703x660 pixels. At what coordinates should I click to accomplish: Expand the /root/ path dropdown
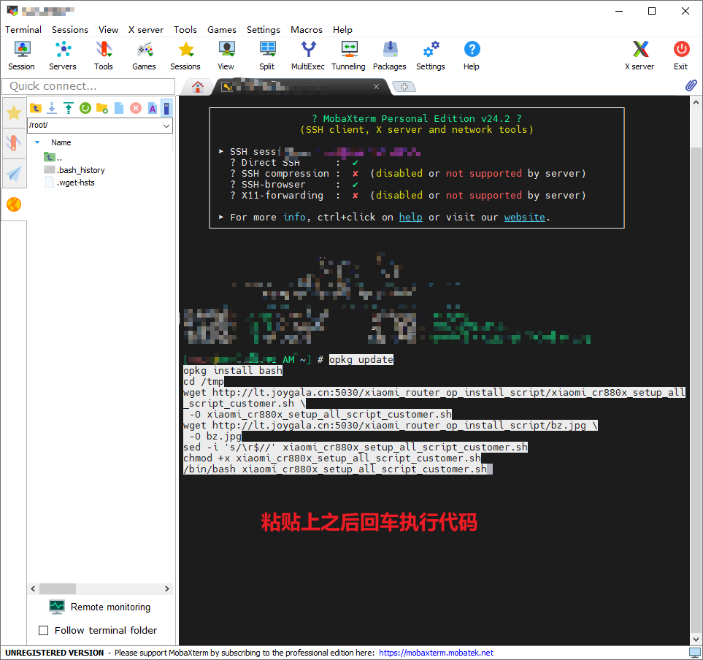(x=166, y=126)
